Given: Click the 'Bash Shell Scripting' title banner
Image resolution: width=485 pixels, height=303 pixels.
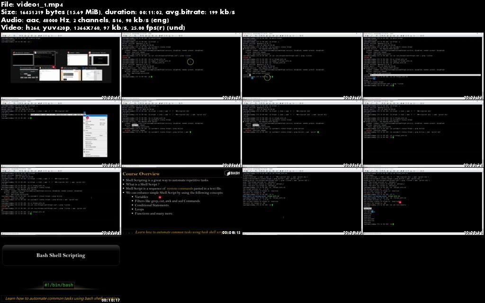Looking at the screenshot, I should [x=61, y=255].
